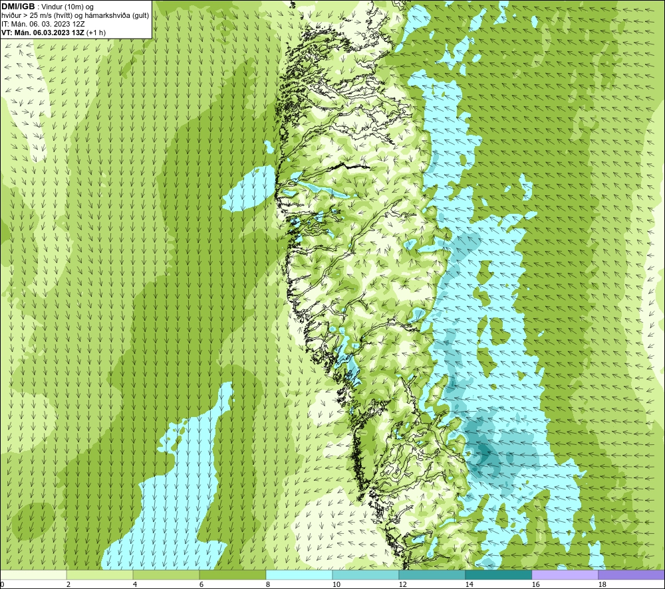The height and width of the screenshot is (589, 665).
Task: Click the scale label '18'
Action: pyautogui.click(x=602, y=585)
